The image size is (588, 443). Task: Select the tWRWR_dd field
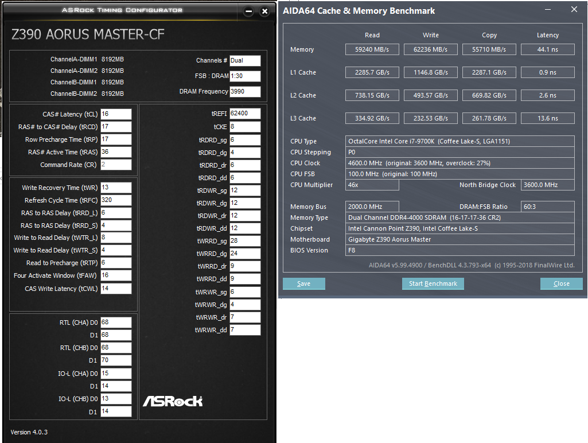(x=246, y=330)
